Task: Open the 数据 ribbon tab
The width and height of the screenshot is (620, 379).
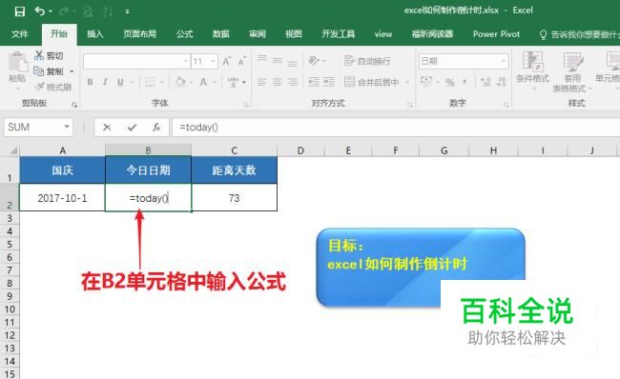Action: tap(220, 34)
